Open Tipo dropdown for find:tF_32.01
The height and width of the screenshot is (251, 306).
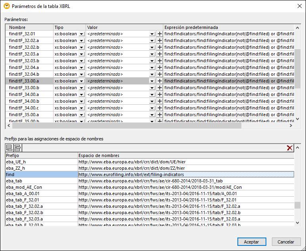[x=82, y=34]
